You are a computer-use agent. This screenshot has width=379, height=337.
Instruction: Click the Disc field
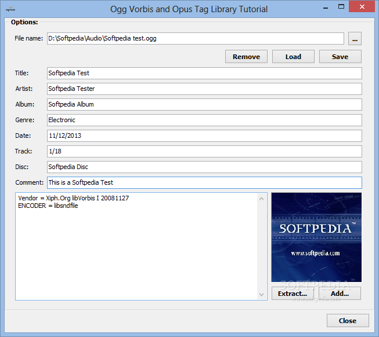204,167
